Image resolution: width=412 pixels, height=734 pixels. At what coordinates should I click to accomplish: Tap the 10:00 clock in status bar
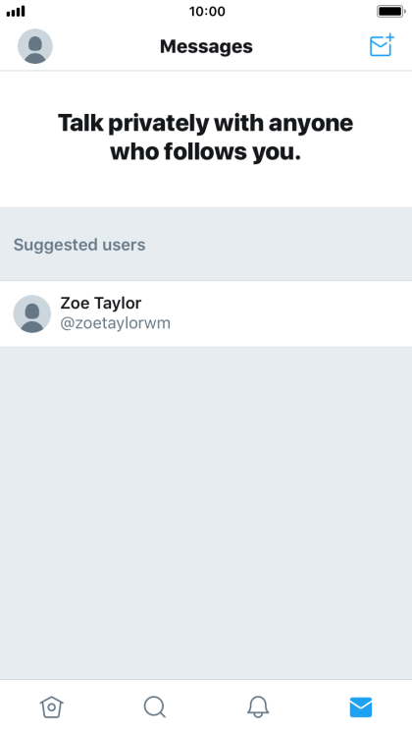pos(207,11)
